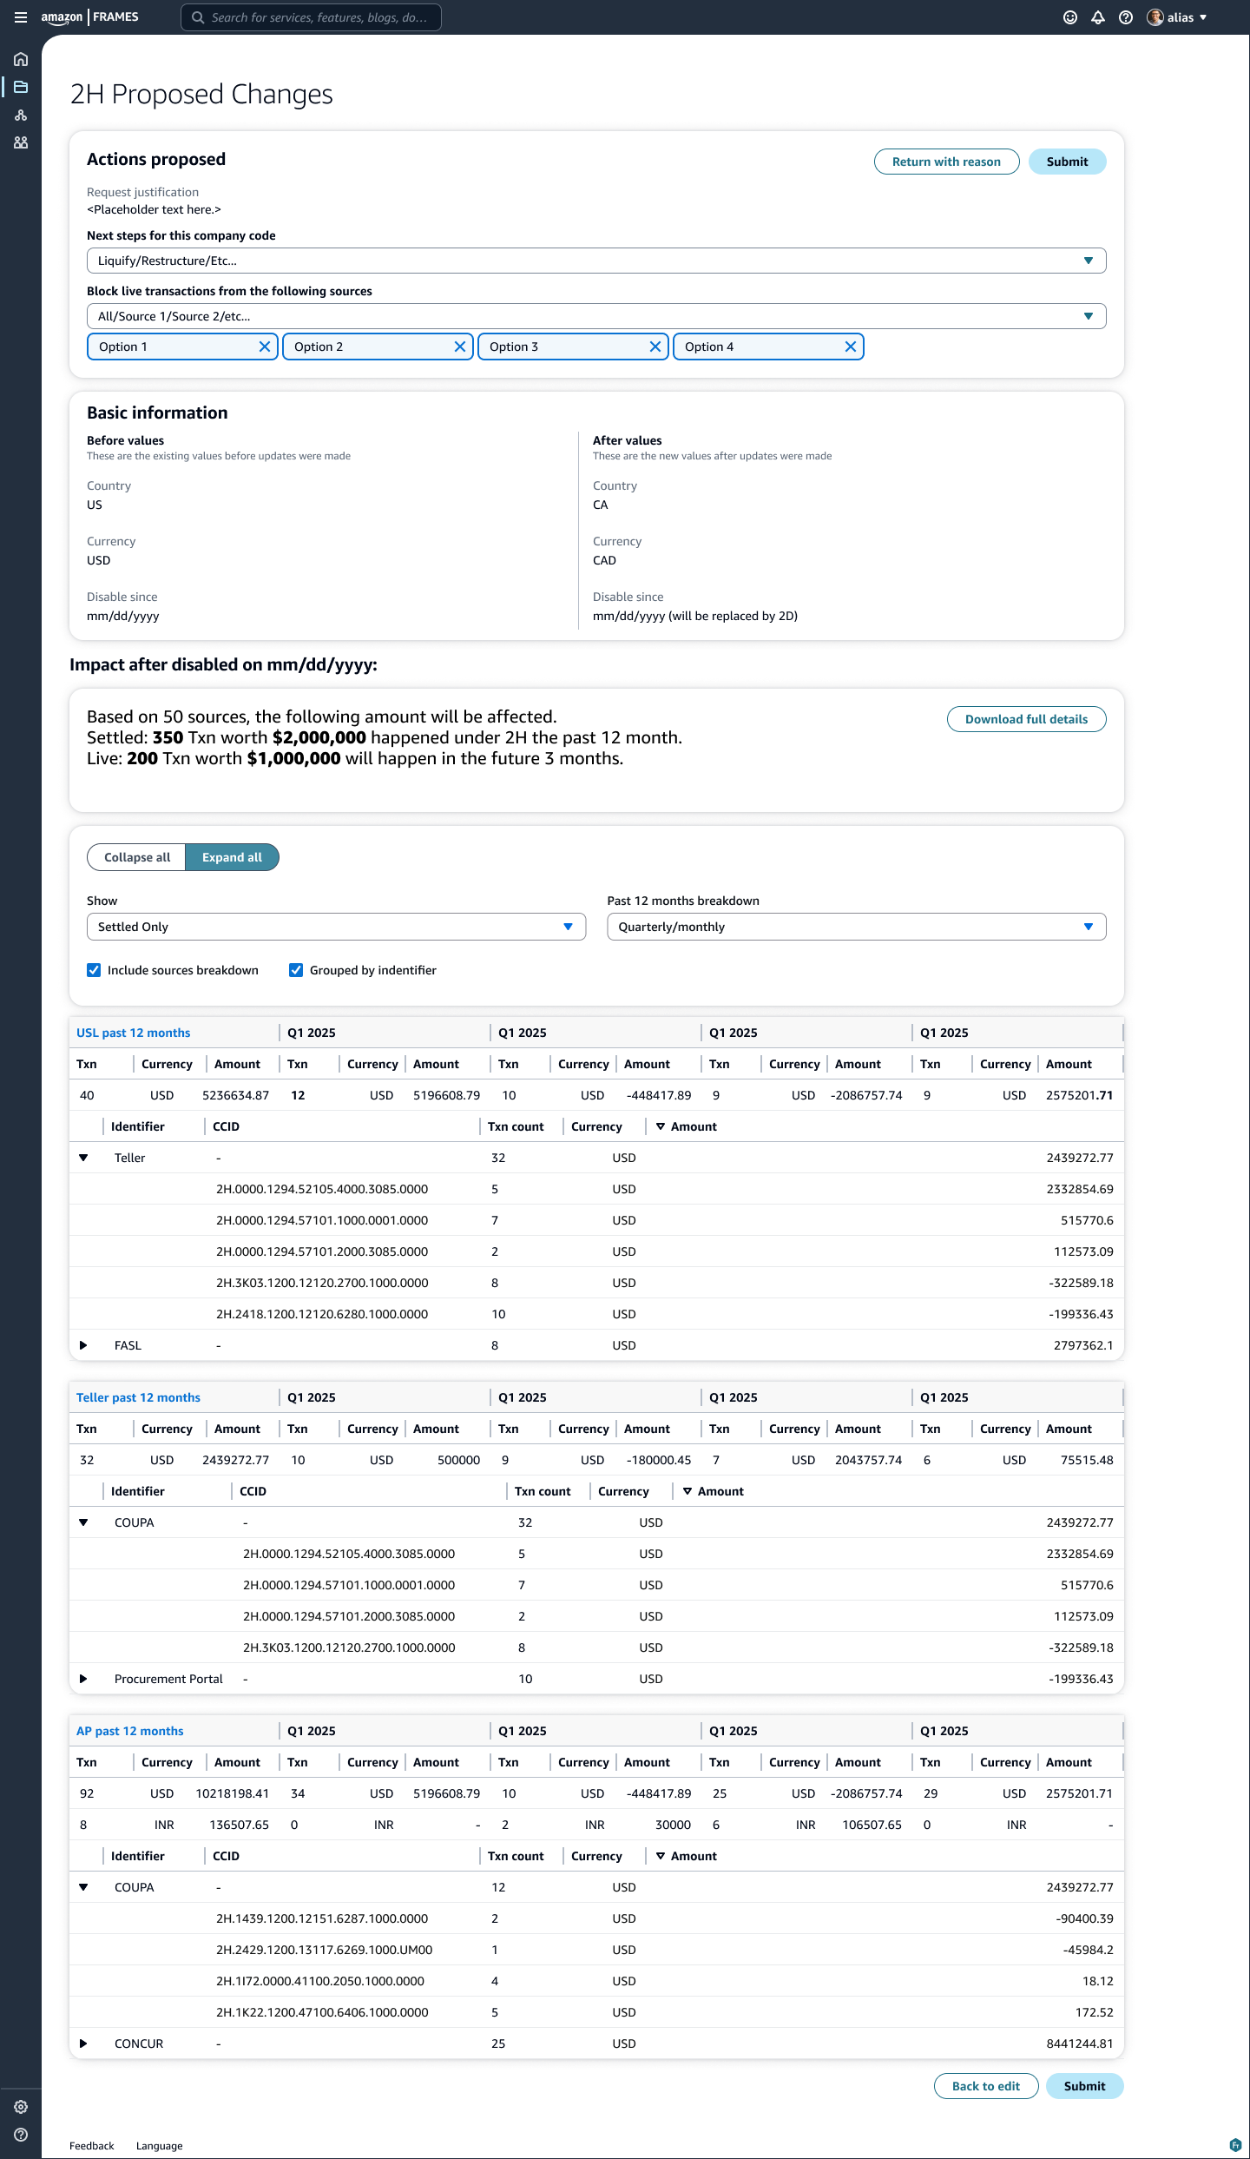Screen dimensions: 1250x2159
Task: Expand the CONCUR identifier row
Action: click(83, 2043)
